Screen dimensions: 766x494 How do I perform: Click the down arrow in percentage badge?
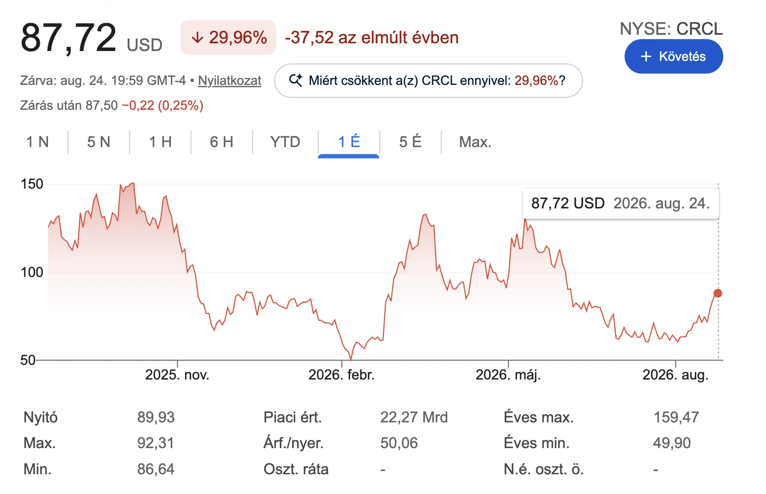(x=197, y=38)
